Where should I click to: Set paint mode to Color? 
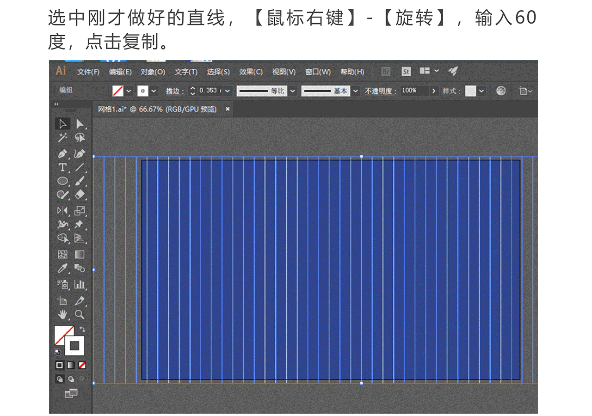click(x=59, y=365)
